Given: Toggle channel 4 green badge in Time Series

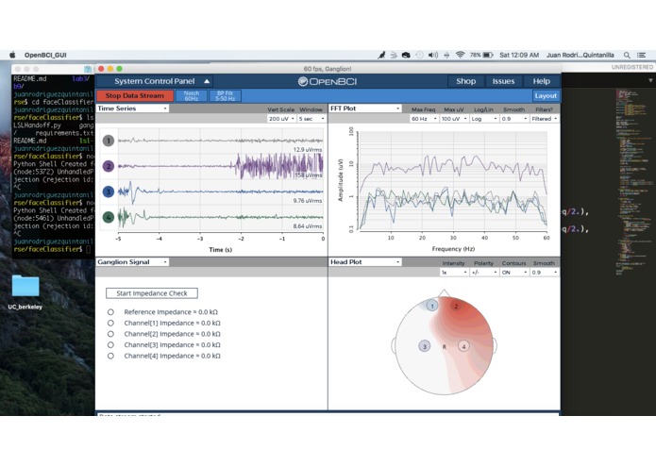Looking at the screenshot, I should (109, 217).
